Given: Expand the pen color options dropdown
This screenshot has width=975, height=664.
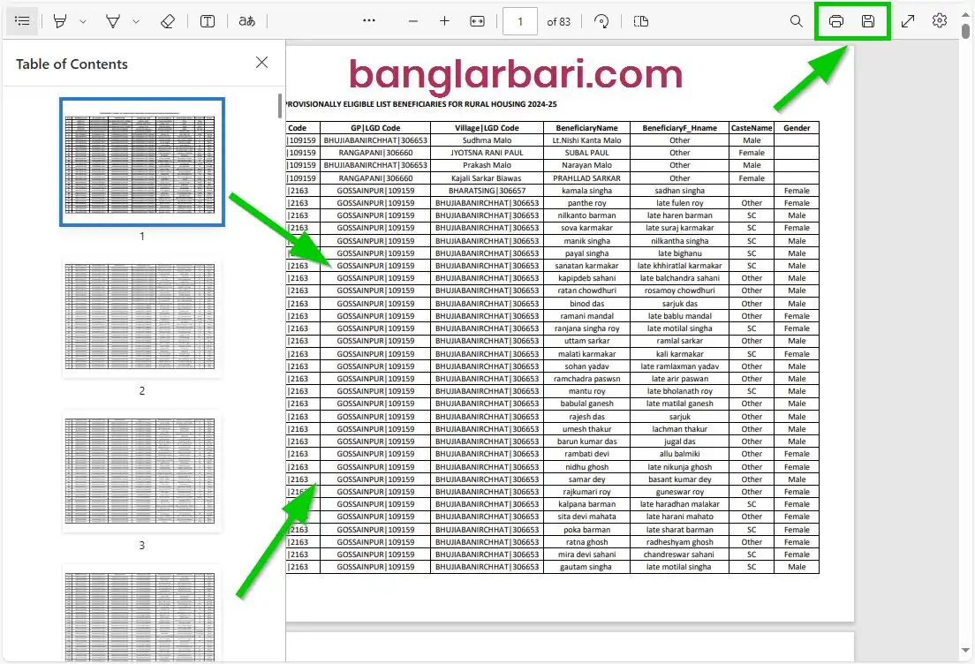Looking at the screenshot, I should [x=81, y=21].
